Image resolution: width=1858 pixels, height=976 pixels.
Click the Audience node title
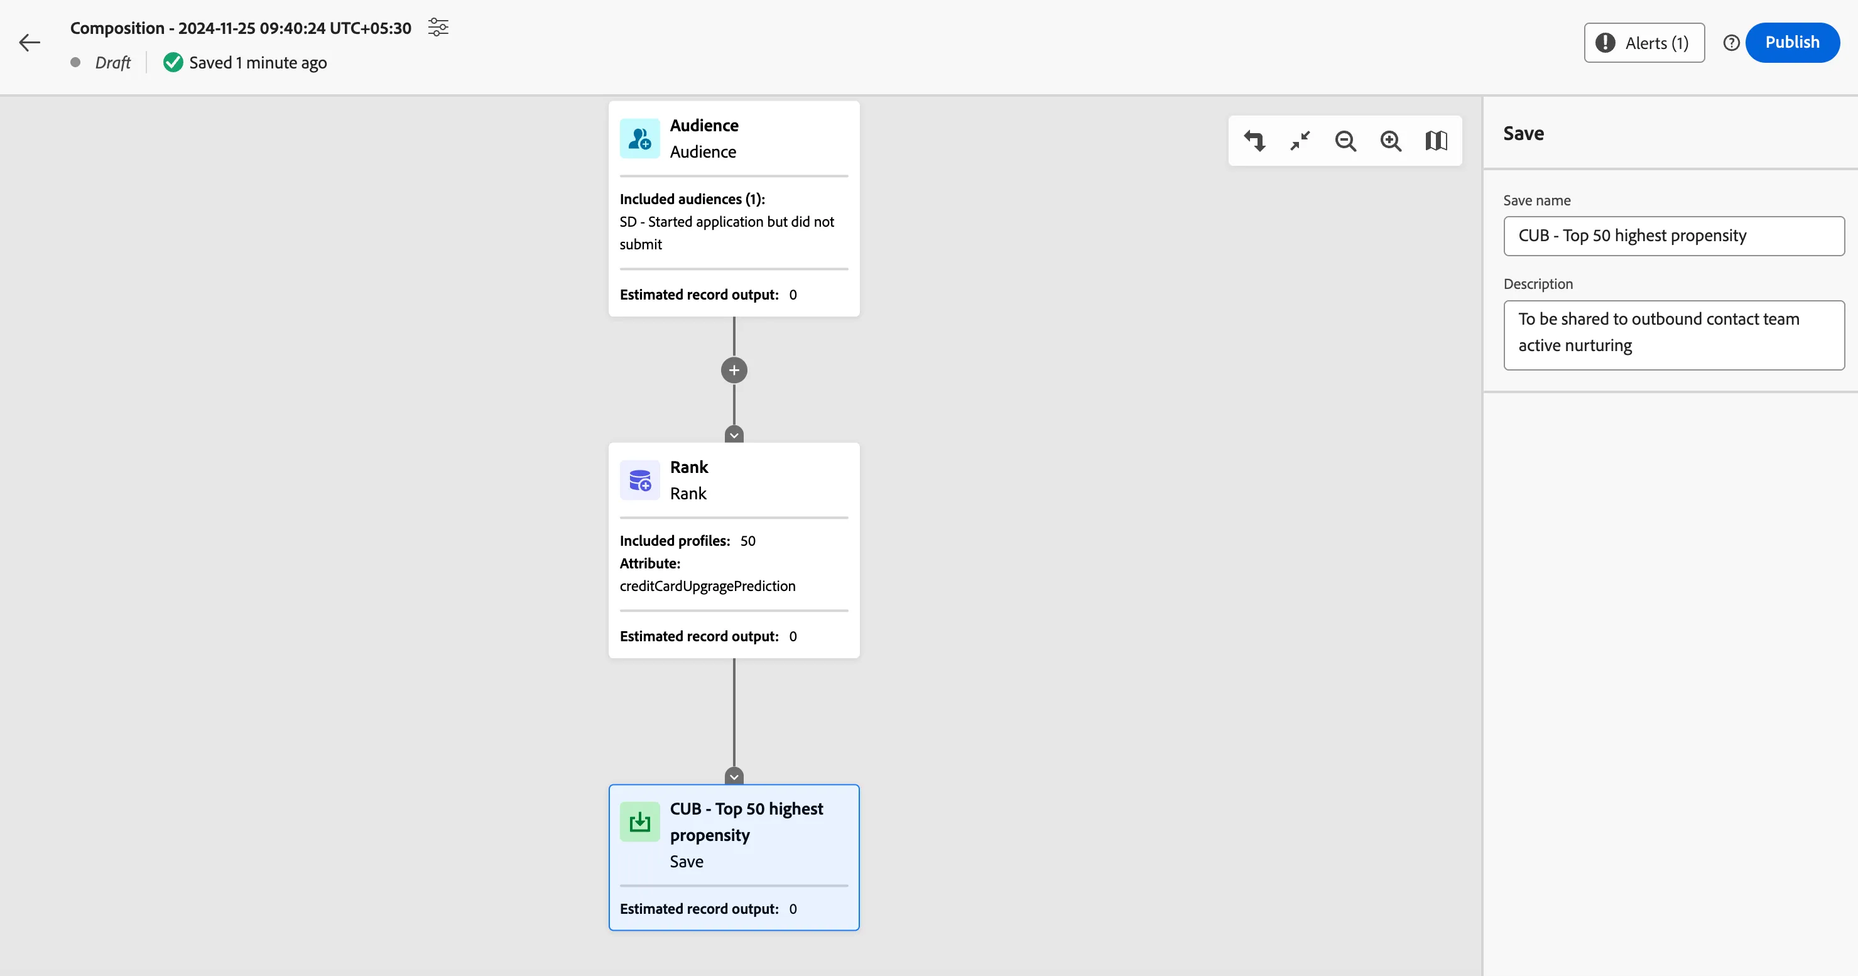tap(704, 126)
